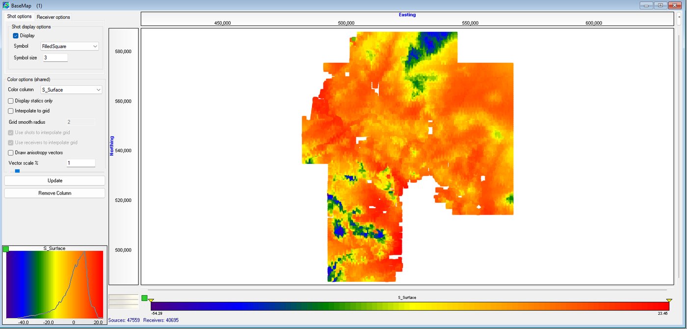Click the Vector scale % field
This screenshot has height=329, width=687.
[80, 163]
